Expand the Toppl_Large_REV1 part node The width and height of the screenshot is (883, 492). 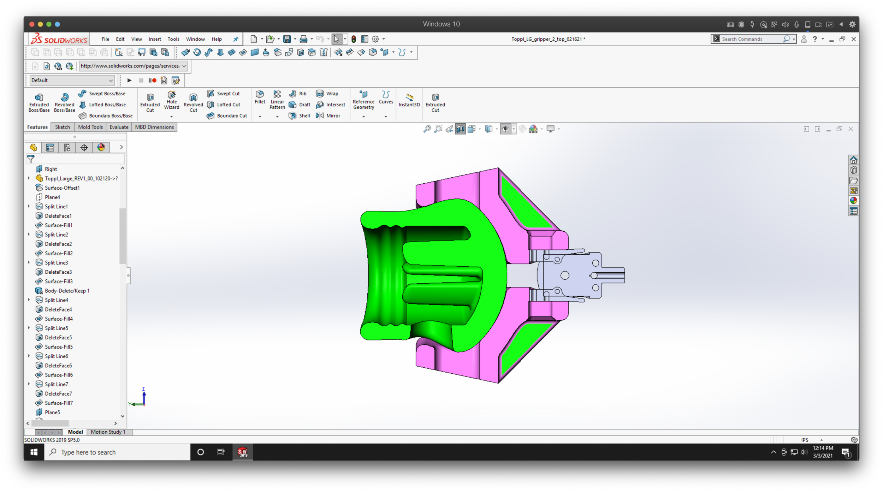click(29, 178)
